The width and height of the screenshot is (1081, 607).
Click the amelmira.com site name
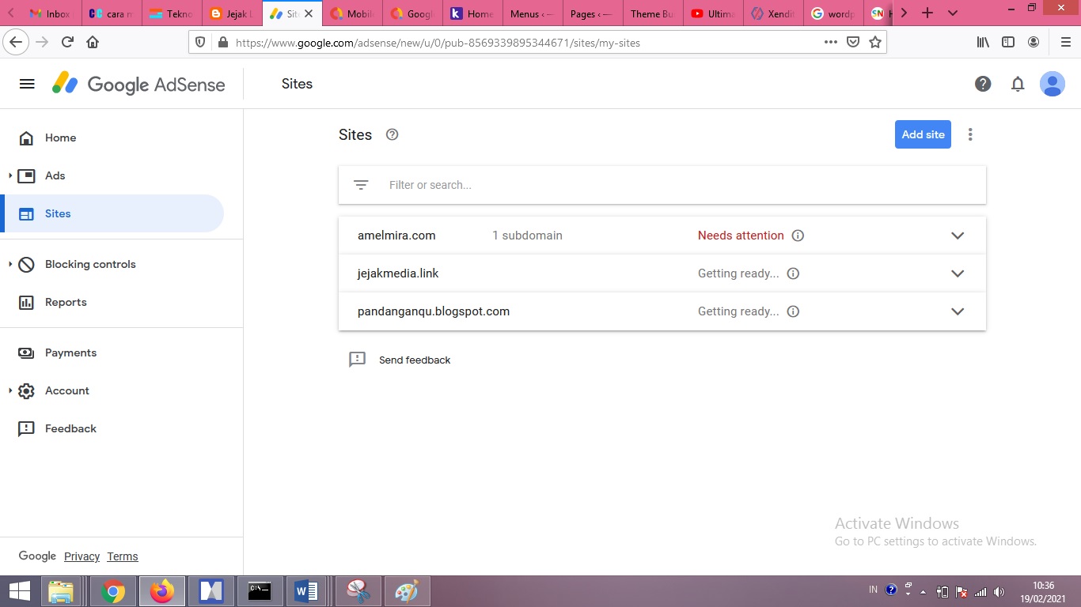coord(396,236)
